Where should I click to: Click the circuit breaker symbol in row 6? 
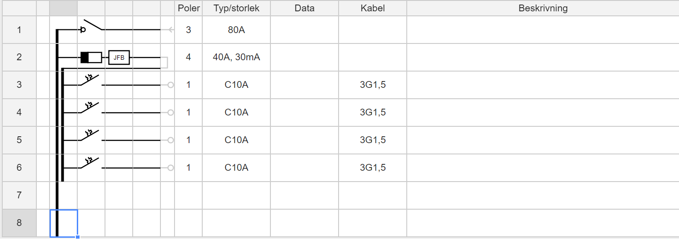tap(91, 164)
